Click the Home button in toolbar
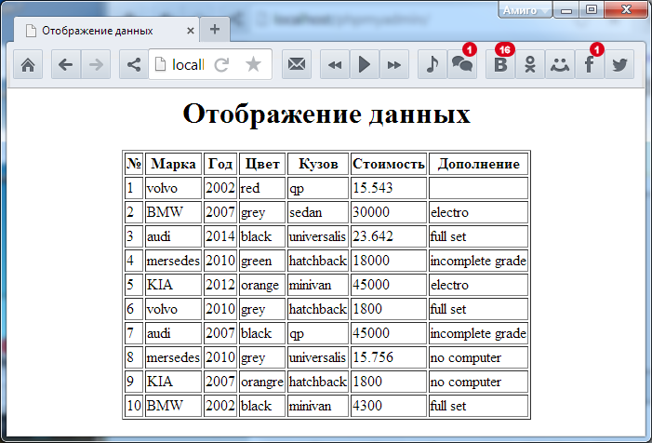 (x=28, y=65)
